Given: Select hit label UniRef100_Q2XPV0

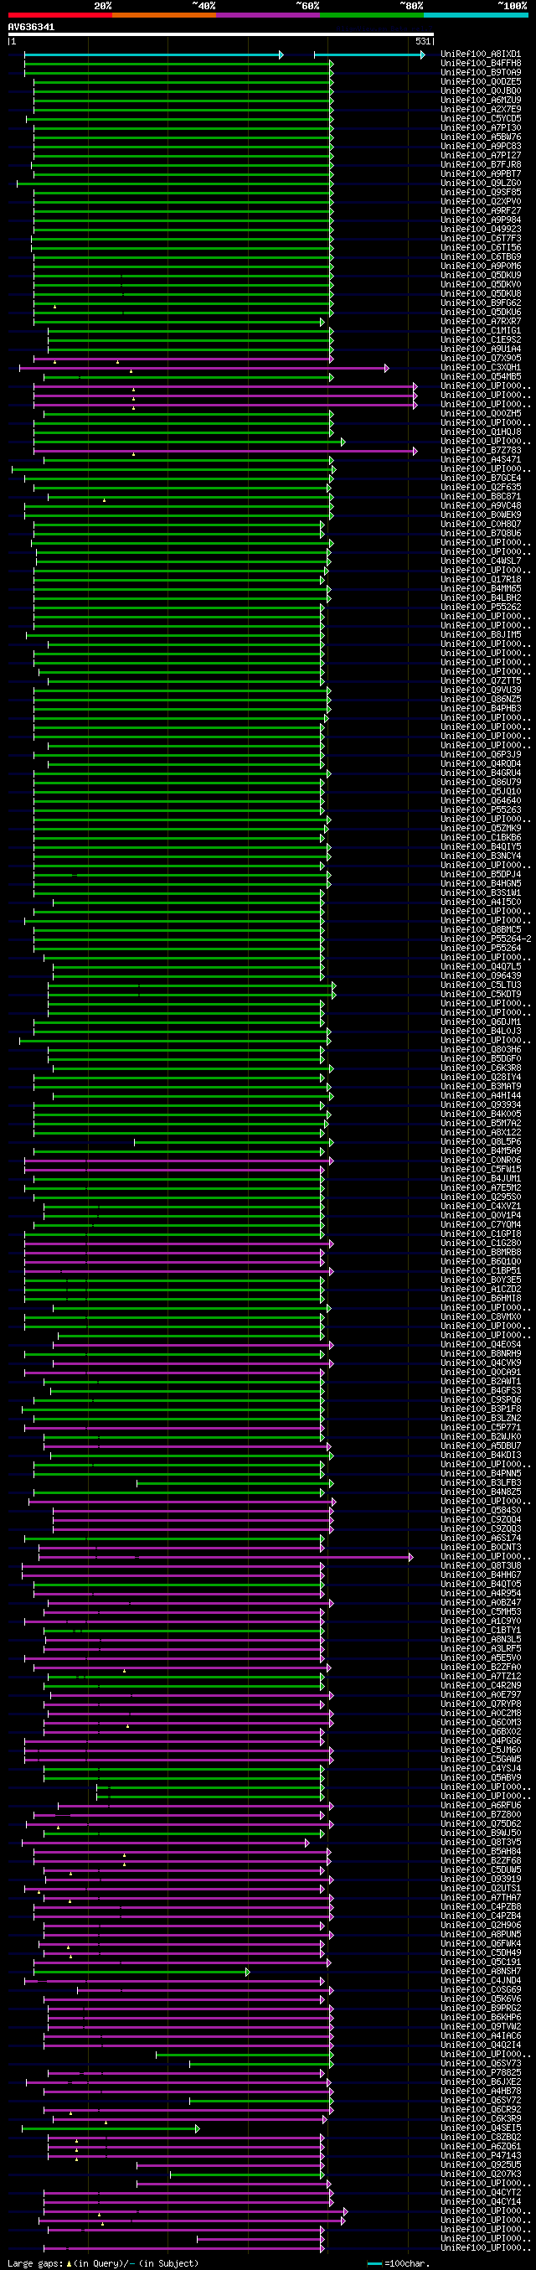Looking at the screenshot, I should [481, 202].
